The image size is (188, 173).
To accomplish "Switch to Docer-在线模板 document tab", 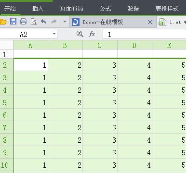I will coord(113,22).
